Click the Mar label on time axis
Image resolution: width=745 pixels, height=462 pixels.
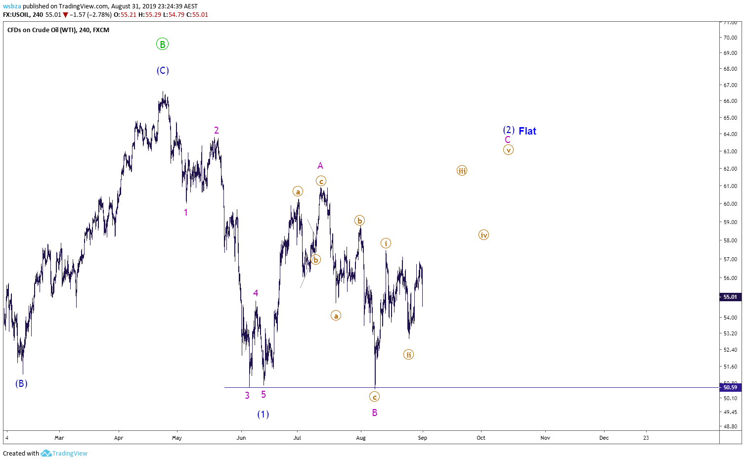tap(59, 438)
